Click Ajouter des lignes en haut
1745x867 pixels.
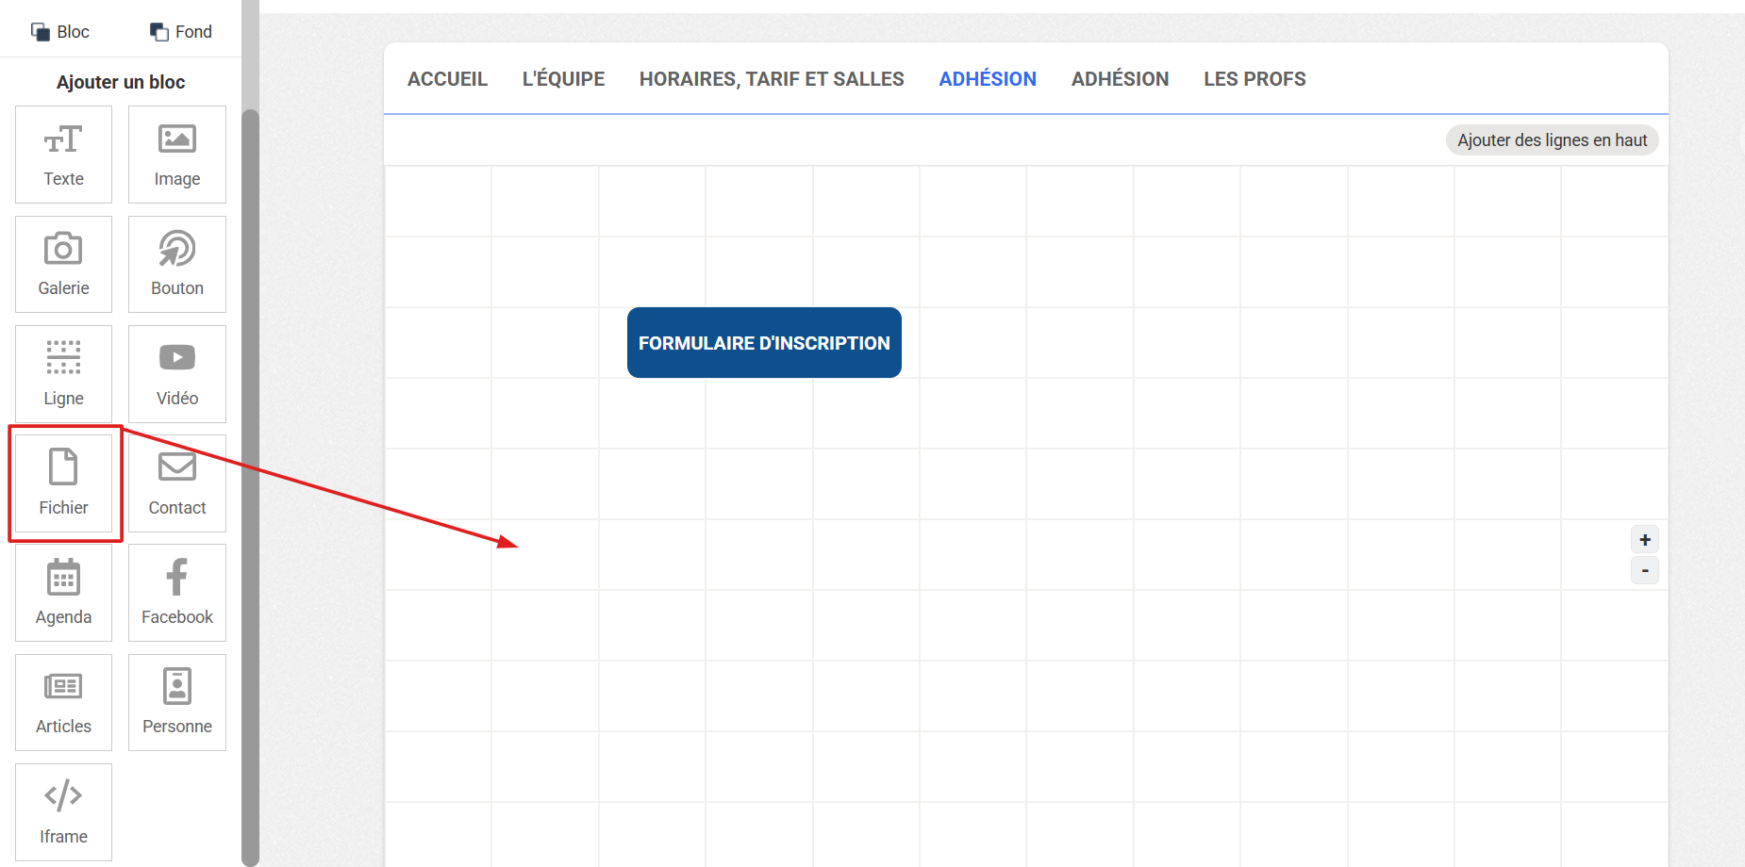[x=1552, y=140]
